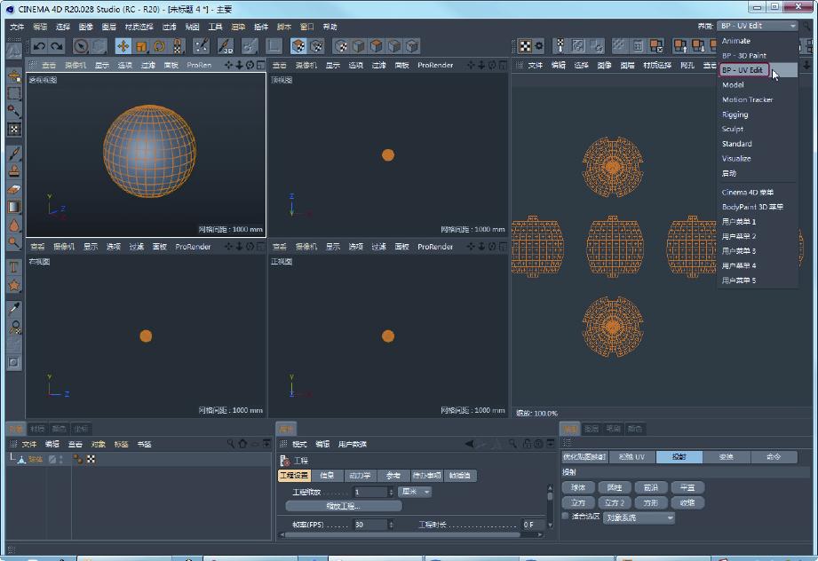The width and height of the screenshot is (818, 561).
Task: Open the 文件 menu in main menu bar
Action: [17, 27]
